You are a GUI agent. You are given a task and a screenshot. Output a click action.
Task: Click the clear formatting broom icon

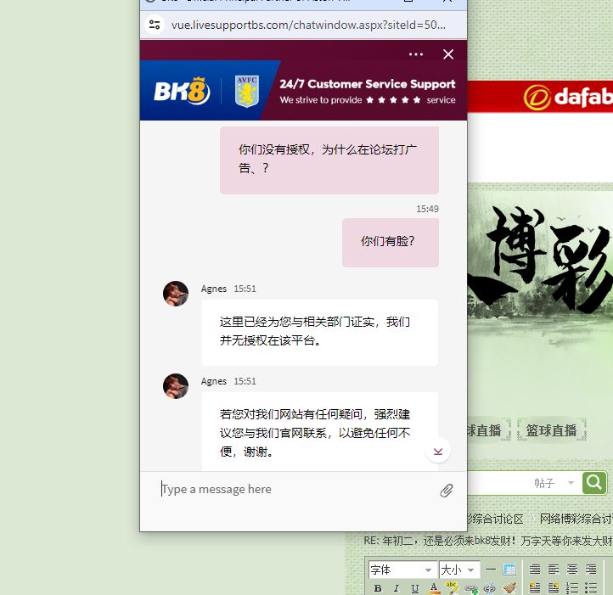[x=509, y=588]
